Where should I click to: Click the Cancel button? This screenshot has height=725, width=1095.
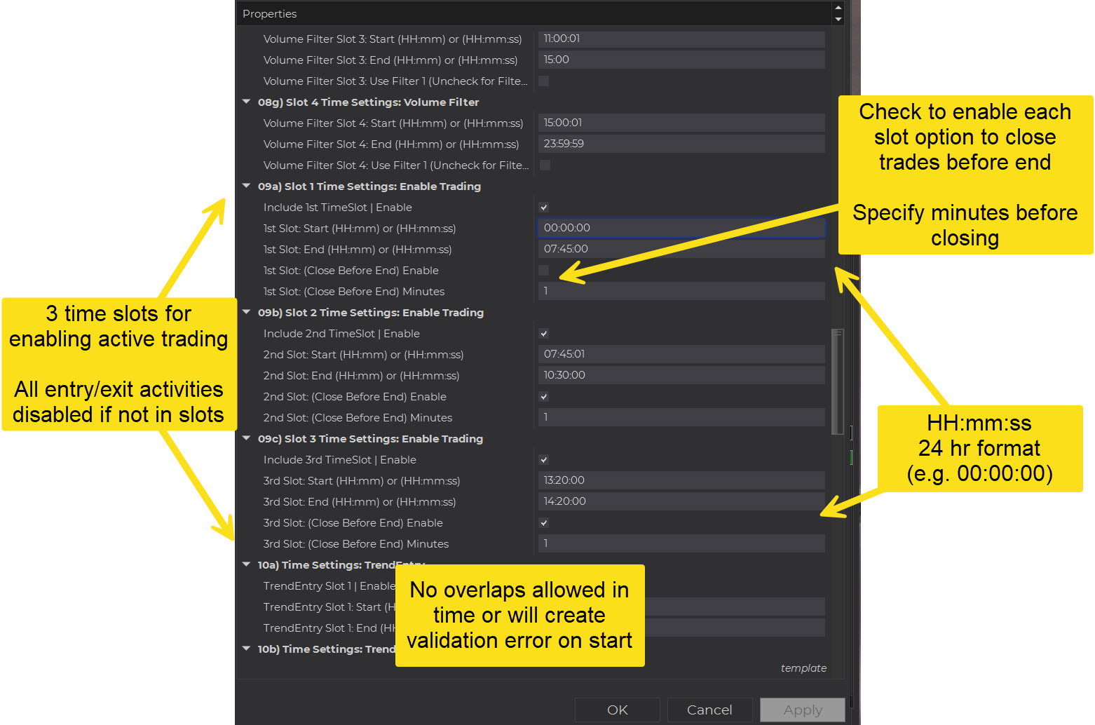click(x=709, y=710)
